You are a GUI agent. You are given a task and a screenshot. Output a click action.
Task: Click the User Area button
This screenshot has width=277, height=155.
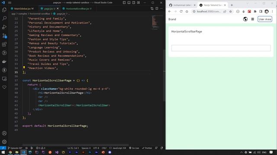pos(265,19)
